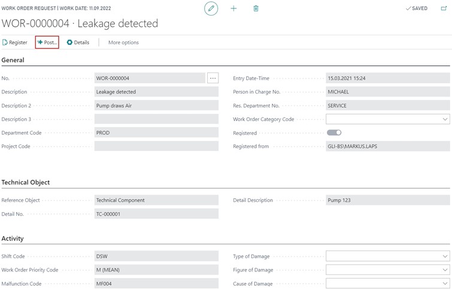Open Figure of Damage dropdown

388,270
